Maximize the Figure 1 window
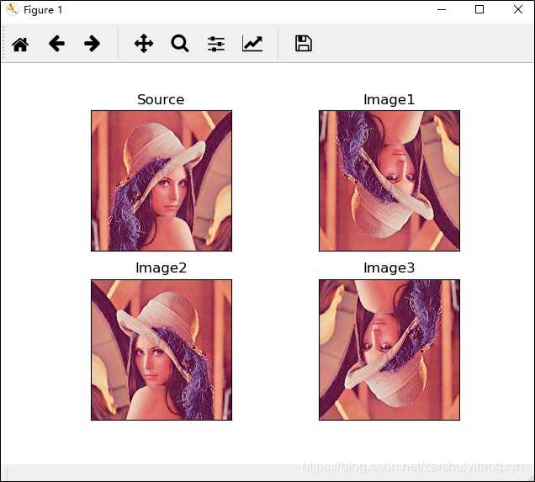 (479, 9)
